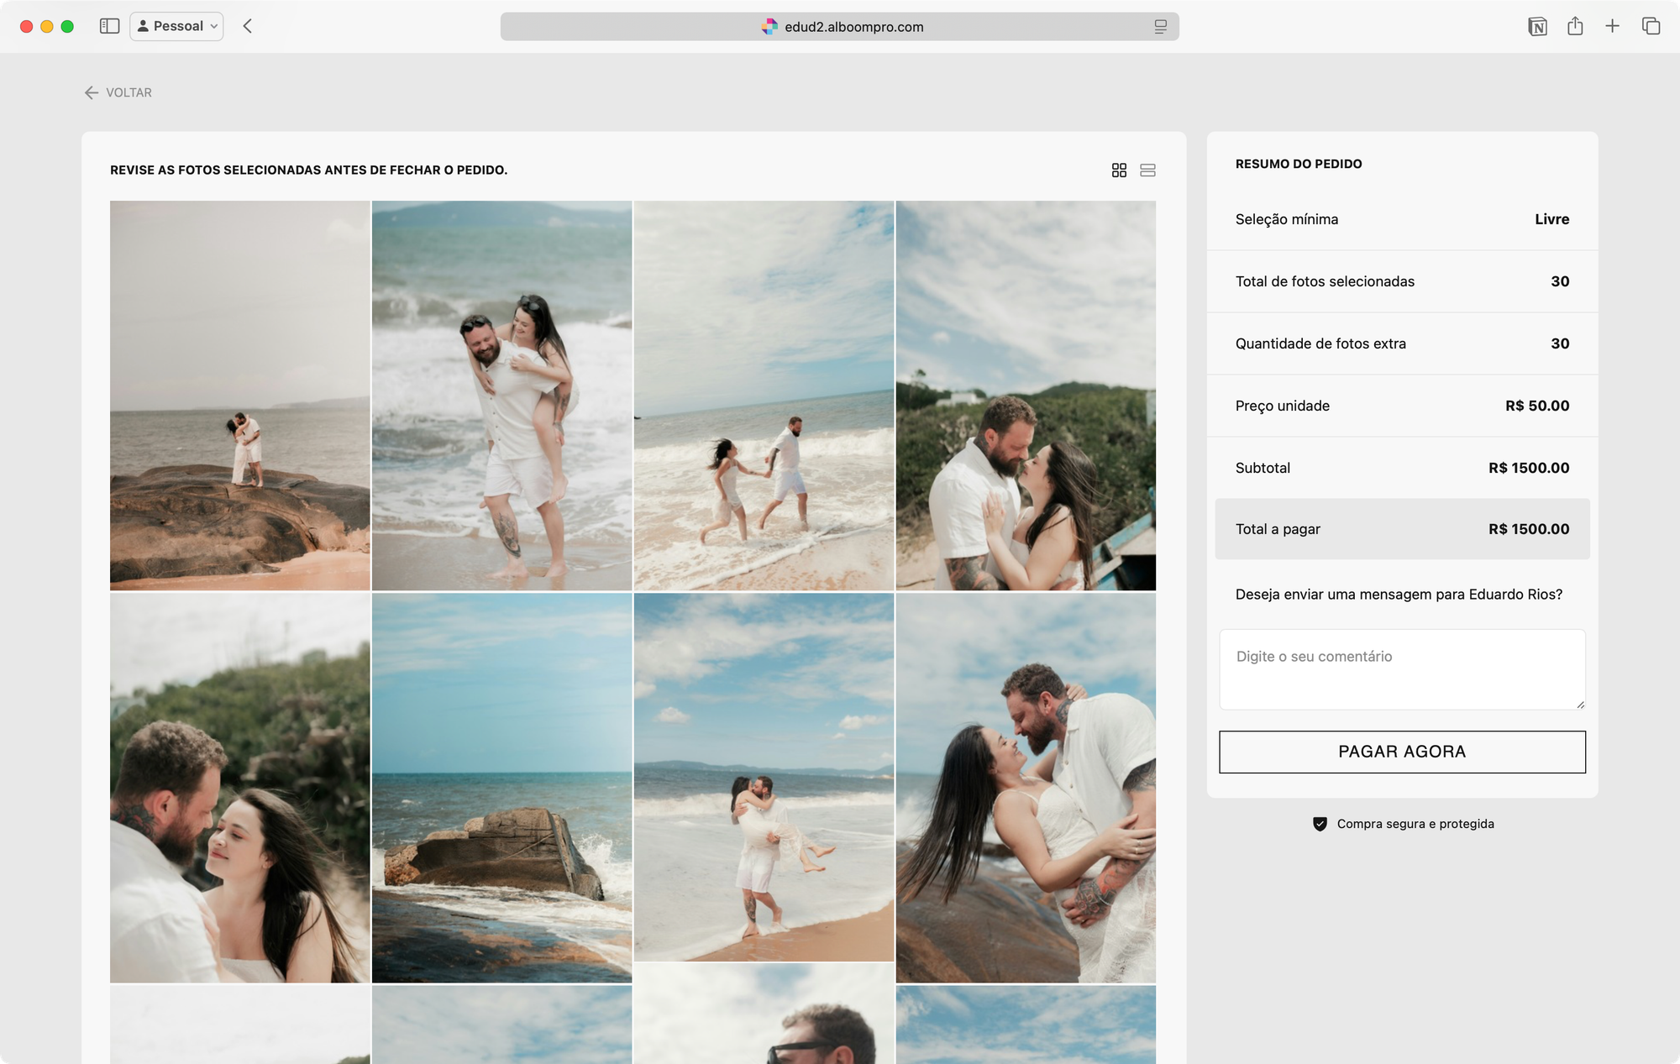Select the photo of the couple on rocks

(x=239, y=395)
